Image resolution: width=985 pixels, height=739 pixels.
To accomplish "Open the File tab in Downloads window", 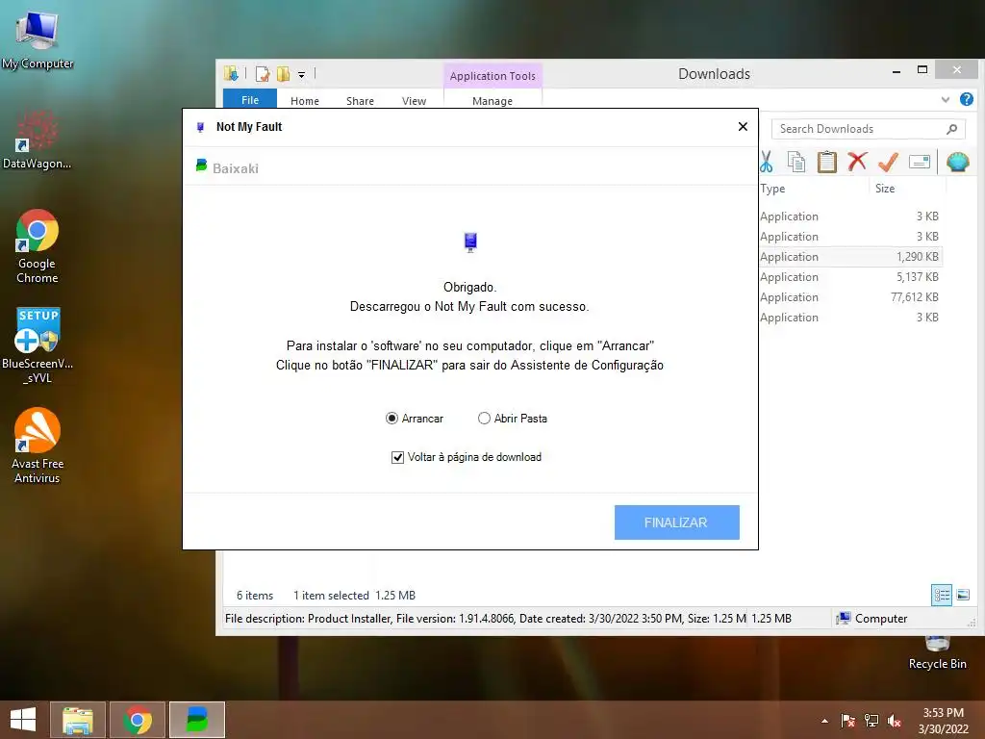I will tap(250, 99).
